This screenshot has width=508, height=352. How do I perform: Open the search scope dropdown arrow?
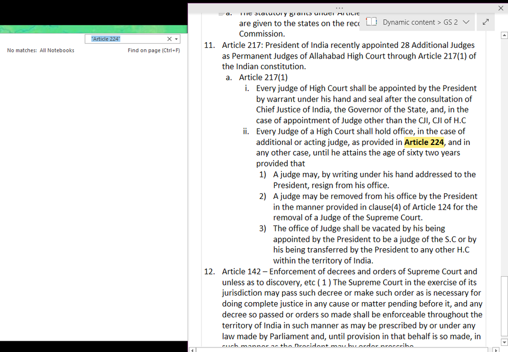point(176,39)
